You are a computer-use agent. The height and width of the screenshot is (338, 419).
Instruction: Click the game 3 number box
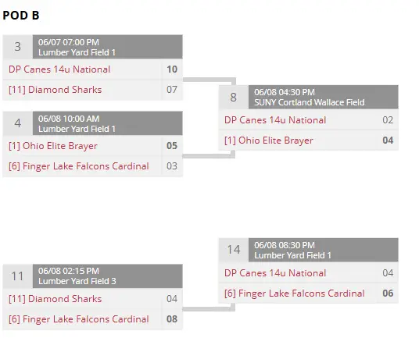click(x=18, y=47)
